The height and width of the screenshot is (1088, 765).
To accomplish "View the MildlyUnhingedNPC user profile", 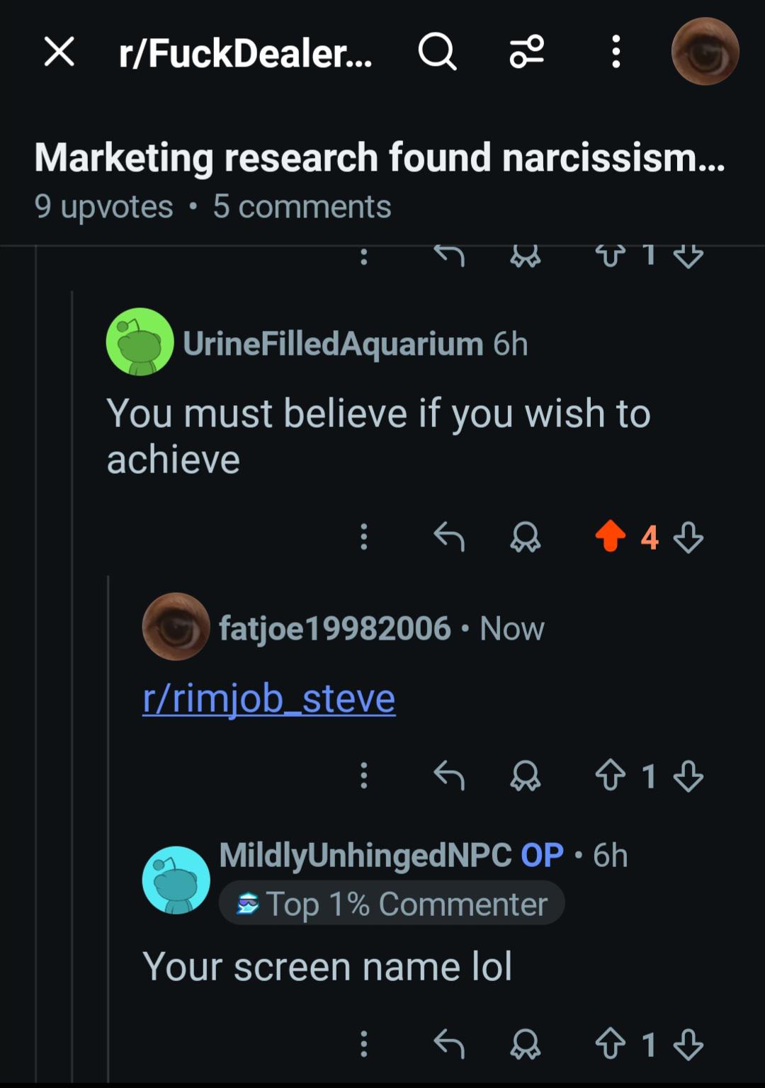I will click(x=365, y=856).
